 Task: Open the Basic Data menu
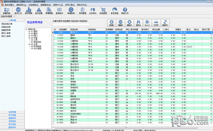click(x=21, y=5)
